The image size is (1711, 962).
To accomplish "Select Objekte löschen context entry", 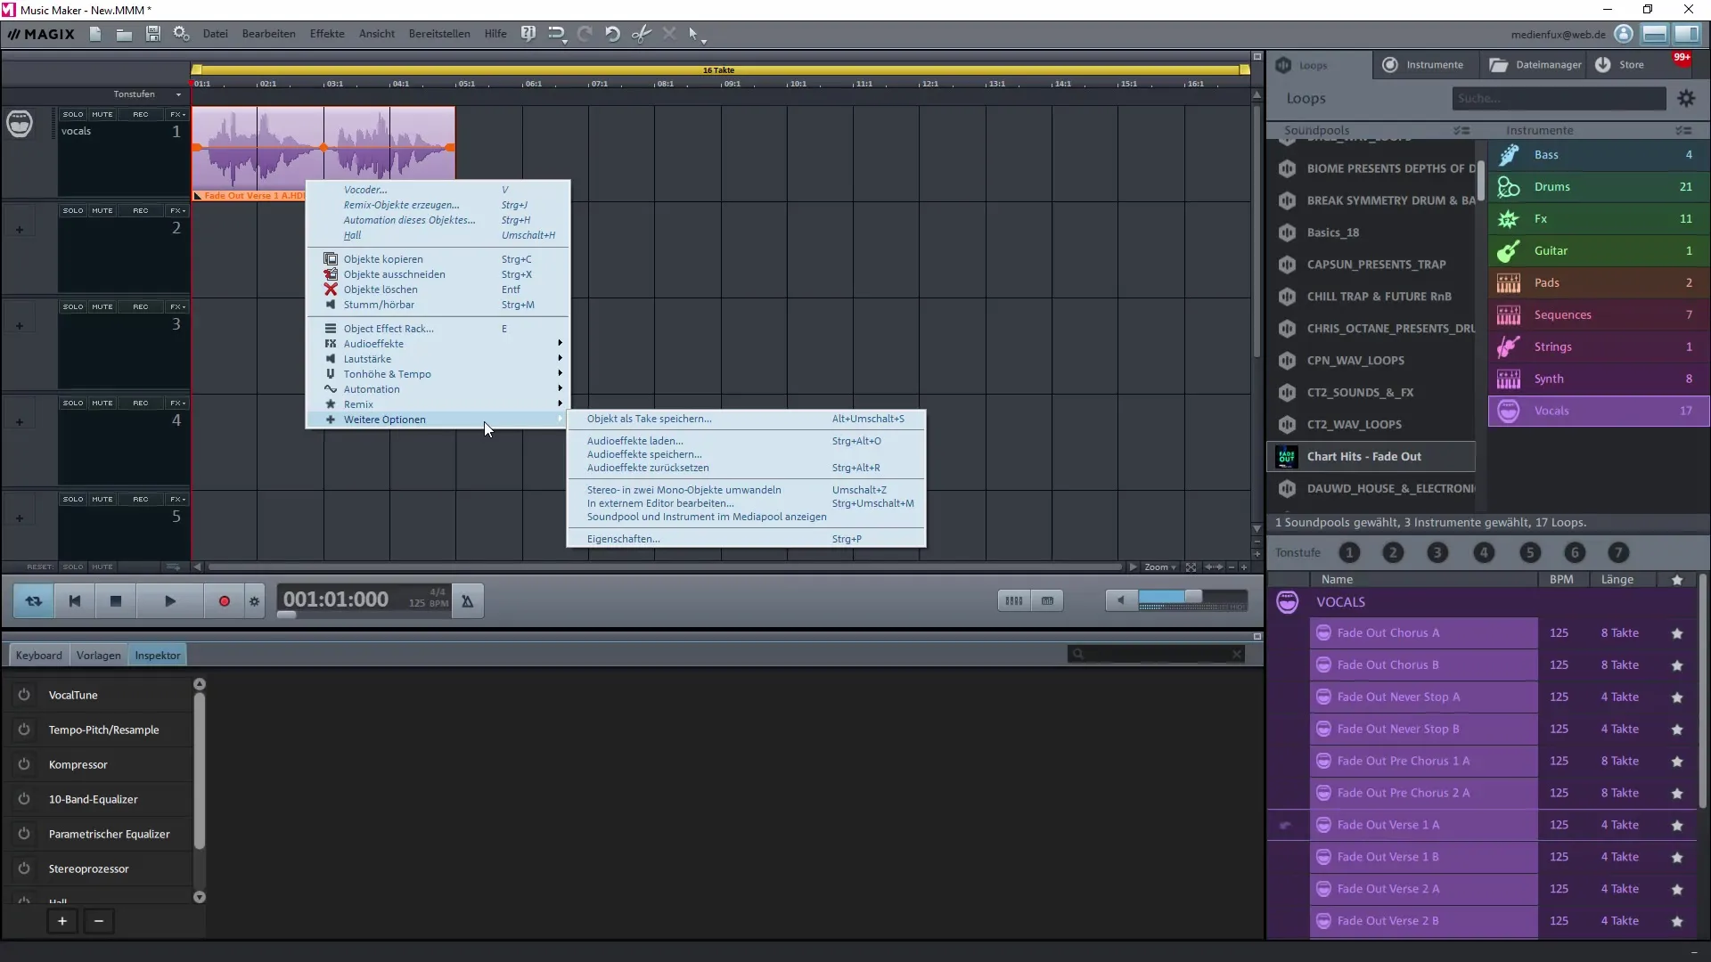I will (437, 289).
